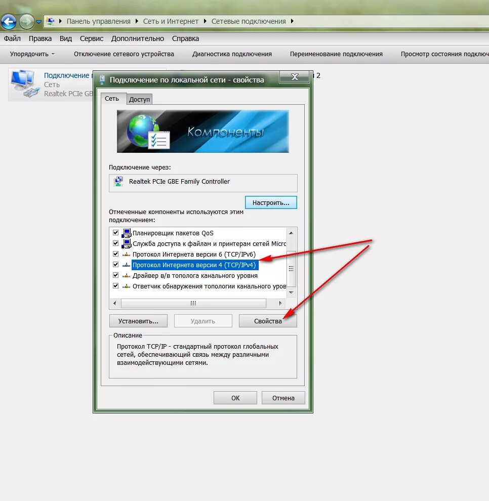Screen dimensions: 489x501
Task: Click the Установить... button
Action: pyautogui.click(x=138, y=321)
